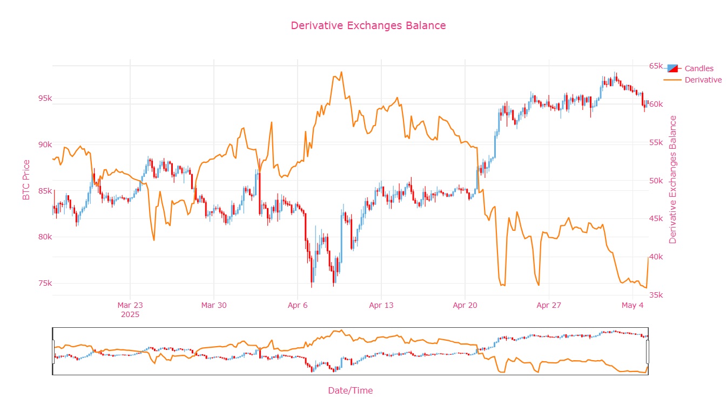Click the 40k balance tick label
This screenshot has width=727, height=413.
pyautogui.click(x=656, y=257)
